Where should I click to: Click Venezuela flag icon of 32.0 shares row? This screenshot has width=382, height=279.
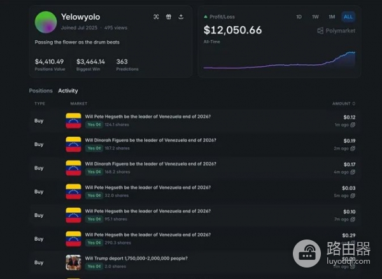tap(73, 192)
